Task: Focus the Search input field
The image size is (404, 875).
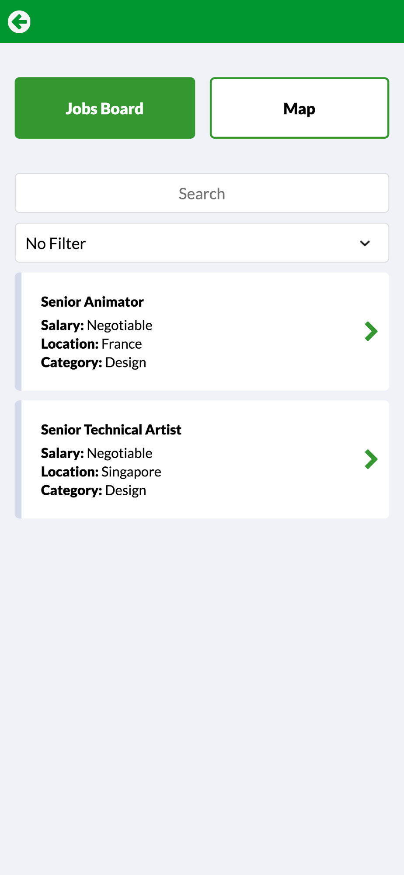Action: pyautogui.click(x=202, y=193)
